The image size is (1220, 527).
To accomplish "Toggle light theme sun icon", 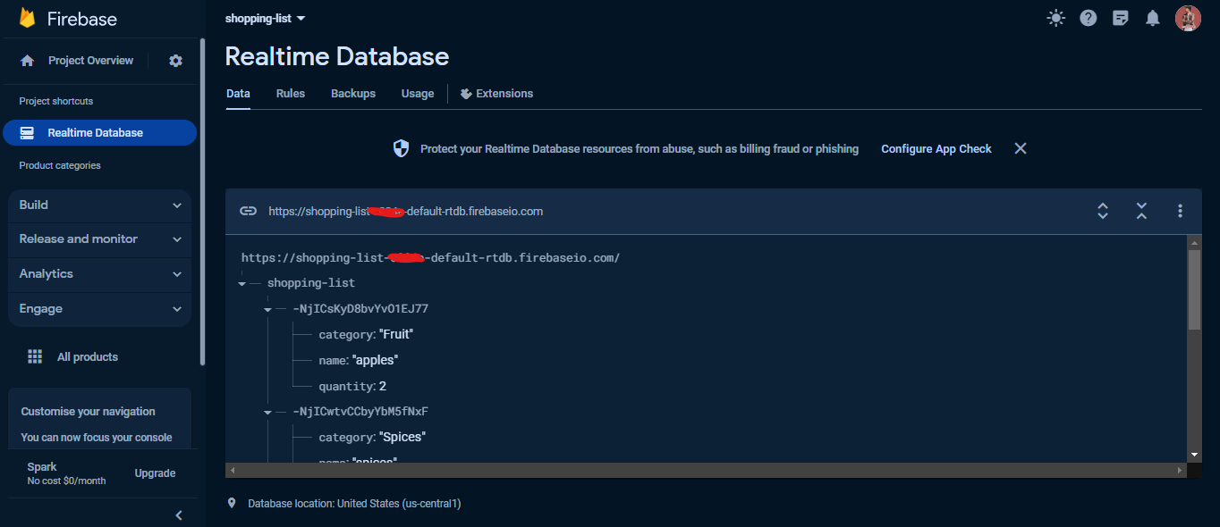I will point(1056,18).
